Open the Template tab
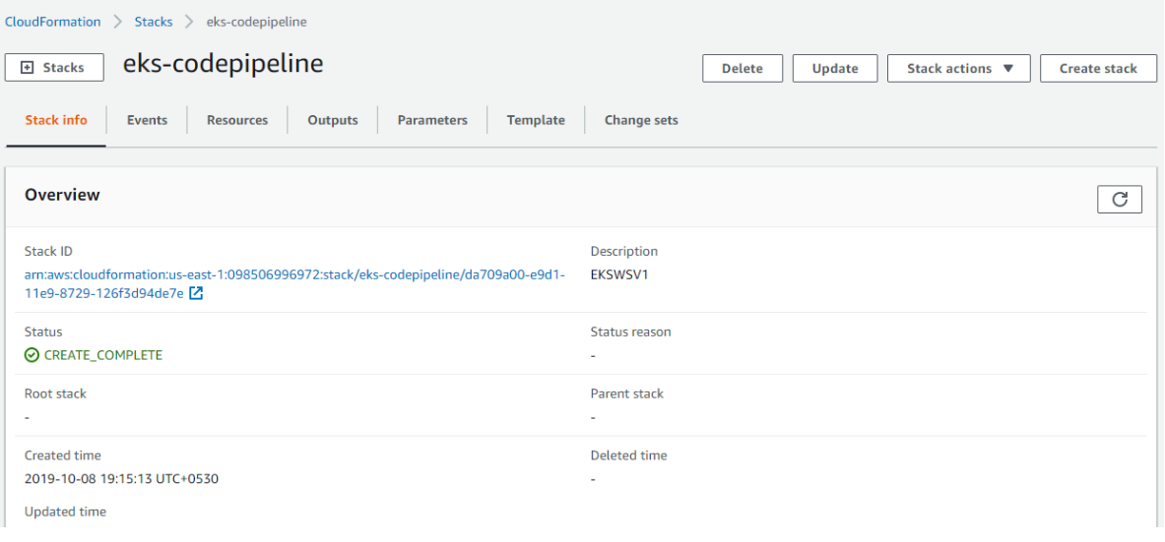This screenshot has height=542, width=1165. (x=536, y=120)
